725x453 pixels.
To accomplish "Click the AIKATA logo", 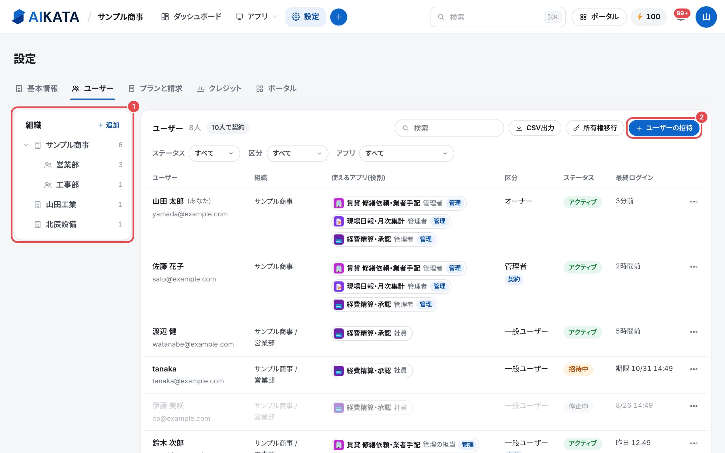I will (x=46, y=17).
